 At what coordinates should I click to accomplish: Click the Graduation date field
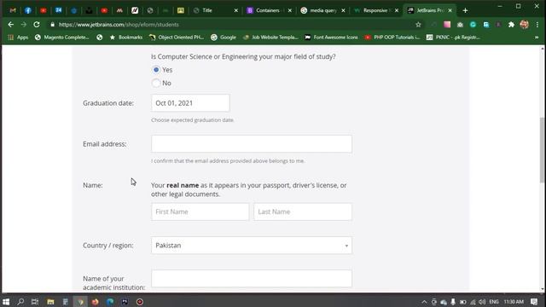tap(190, 103)
